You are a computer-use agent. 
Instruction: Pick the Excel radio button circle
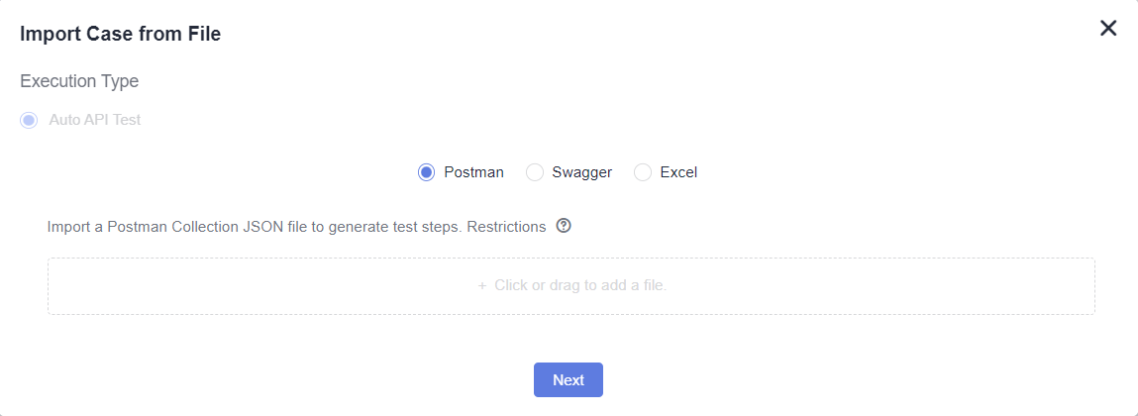[x=643, y=172]
